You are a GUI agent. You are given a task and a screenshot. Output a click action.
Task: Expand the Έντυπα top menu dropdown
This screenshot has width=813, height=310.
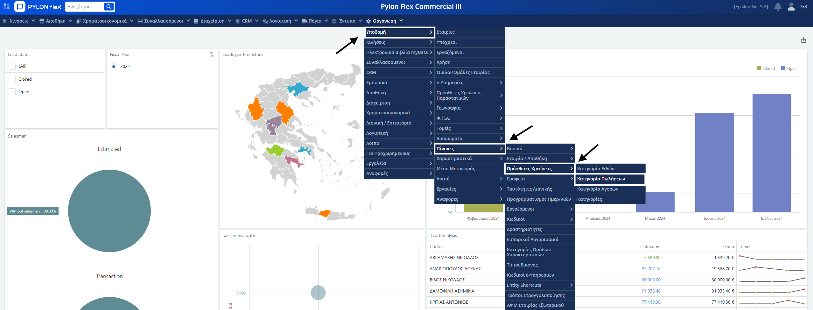(360, 21)
